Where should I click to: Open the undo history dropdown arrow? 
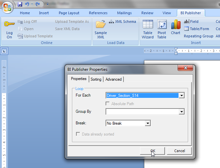pos(32,4)
